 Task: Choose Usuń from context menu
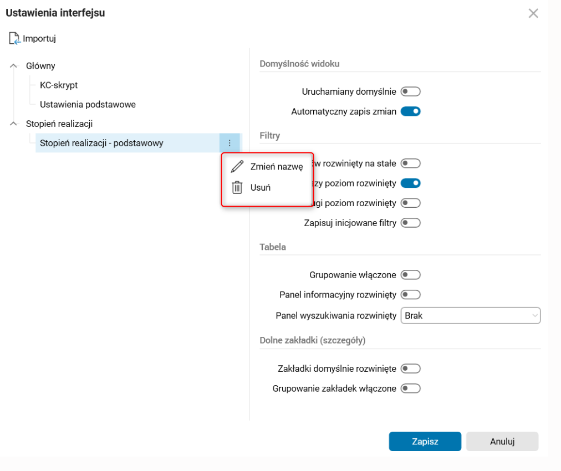(x=261, y=187)
